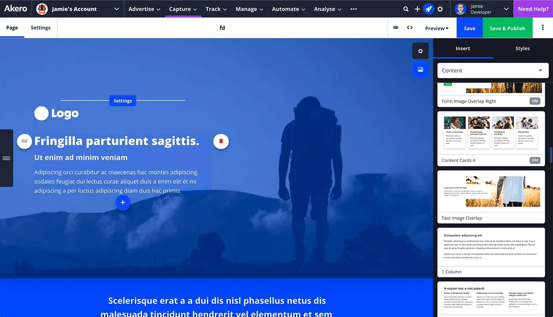The height and width of the screenshot is (317, 553).
Task: Click the heading drag handle icon
Action: 25,141
